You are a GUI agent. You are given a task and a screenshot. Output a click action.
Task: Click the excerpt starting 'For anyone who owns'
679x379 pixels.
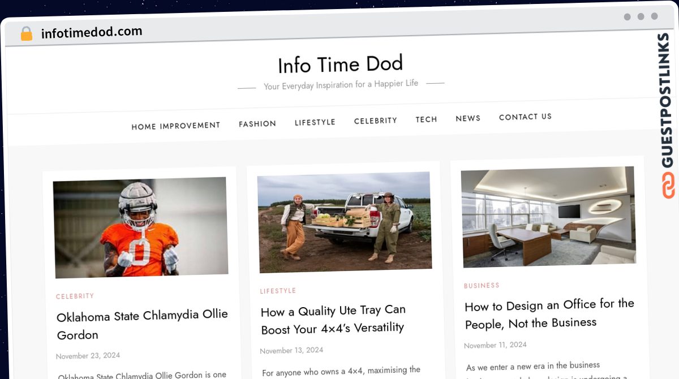click(341, 371)
